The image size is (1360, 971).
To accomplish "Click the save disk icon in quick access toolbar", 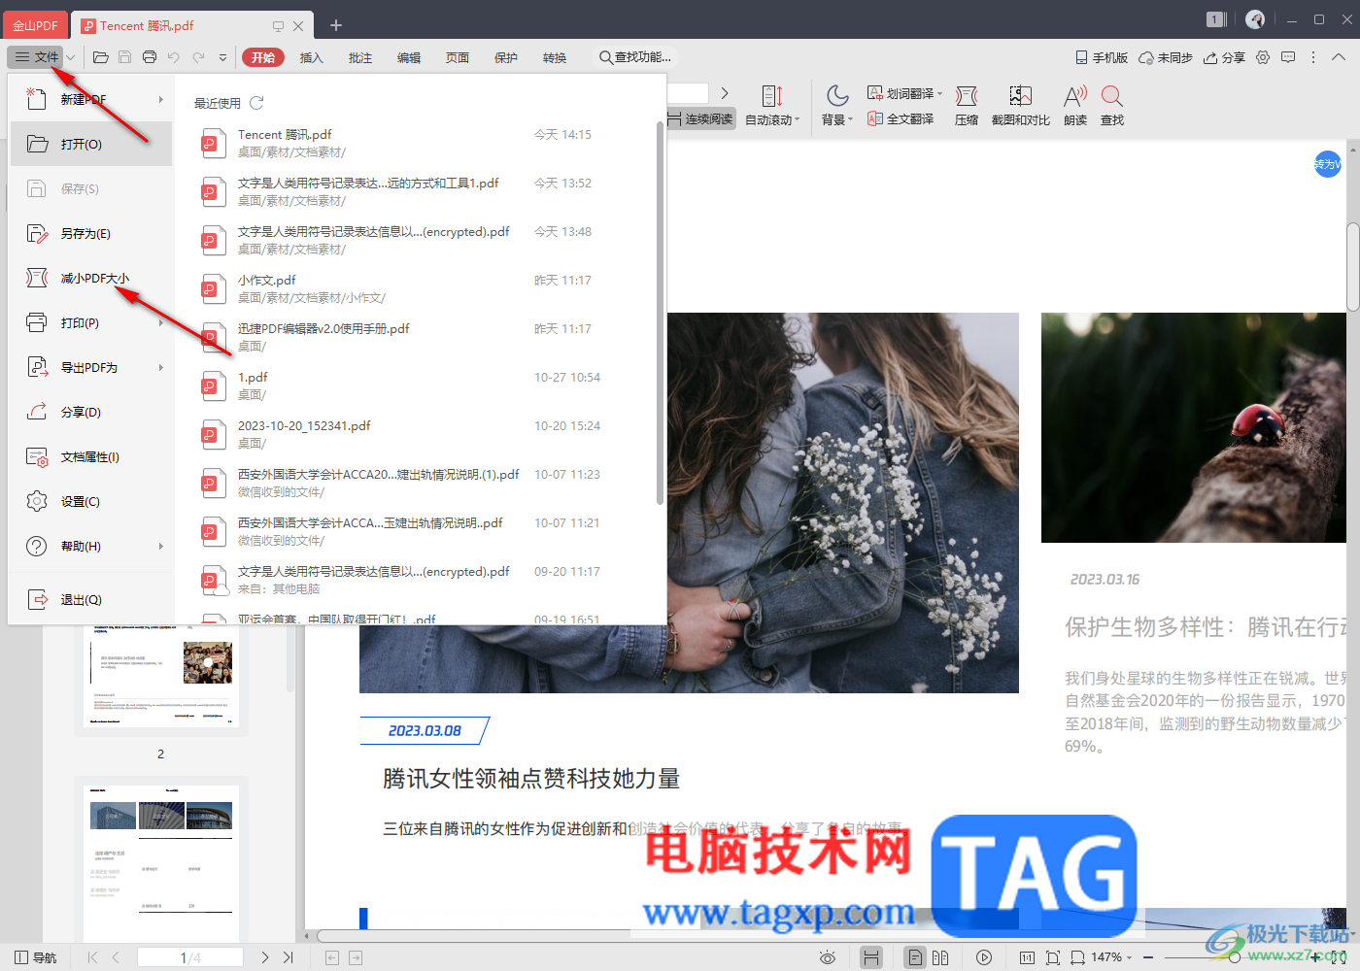I will point(124,57).
